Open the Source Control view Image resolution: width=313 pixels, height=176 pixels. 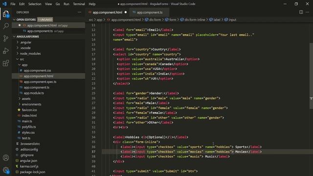6,38
